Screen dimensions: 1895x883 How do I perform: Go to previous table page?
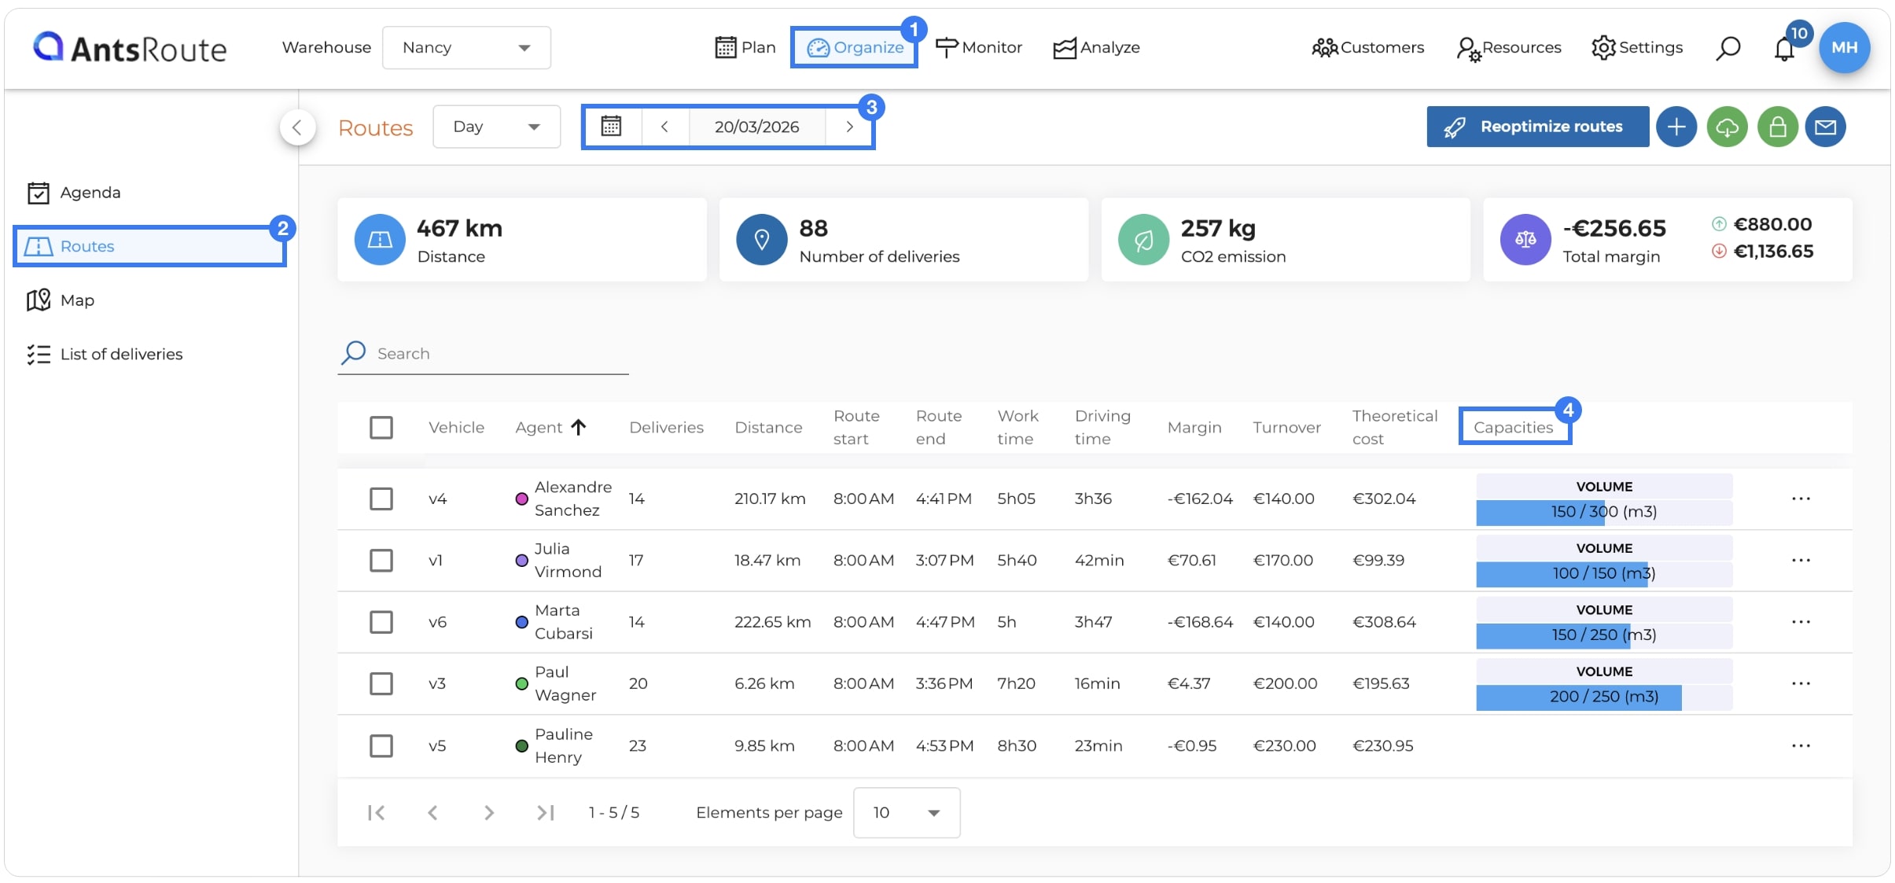tap(432, 812)
